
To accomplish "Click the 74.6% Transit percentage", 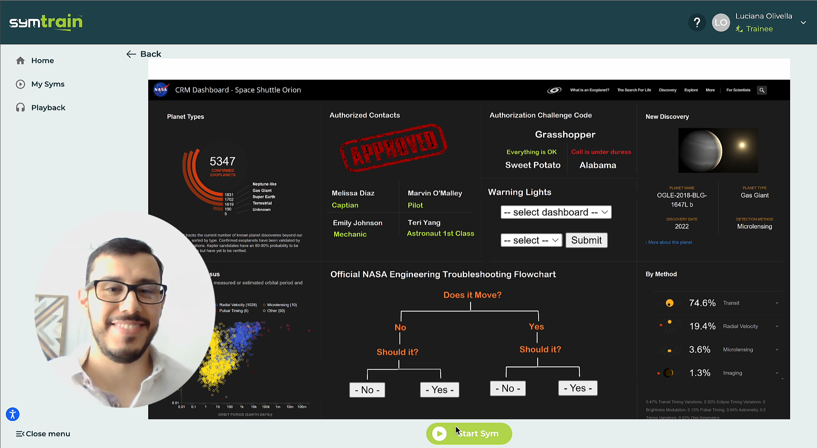I will click(x=702, y=303).
